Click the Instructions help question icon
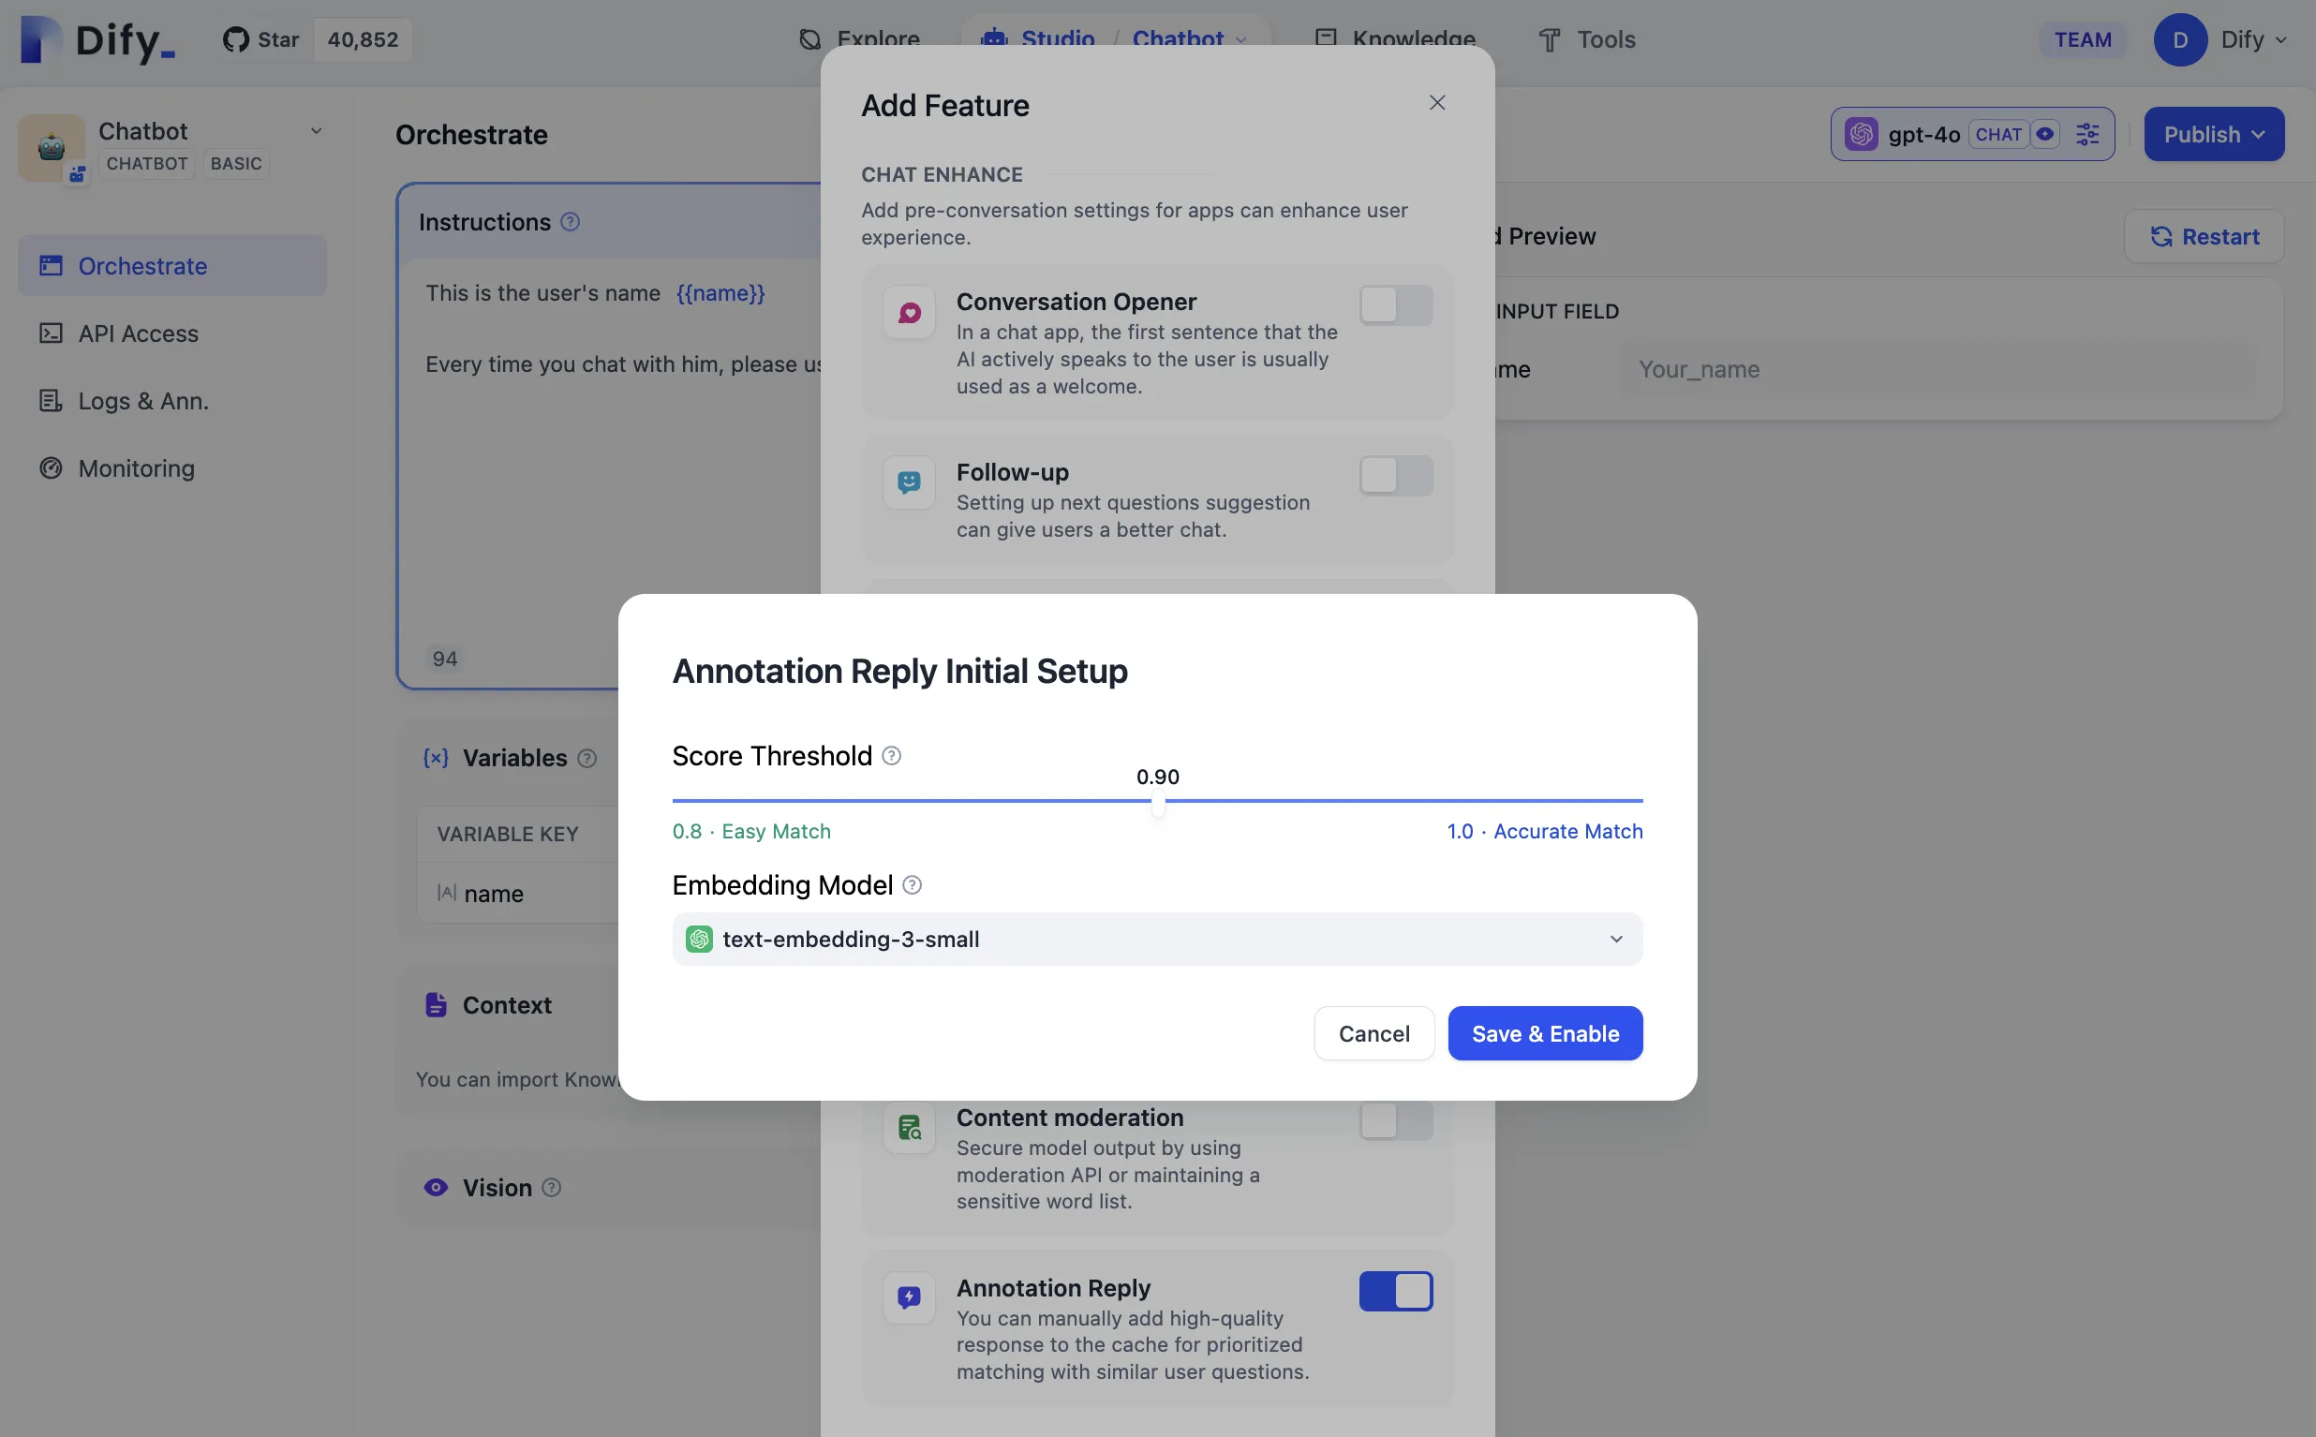Screen dimensions: 2316x1437 [x=571, y=221]
